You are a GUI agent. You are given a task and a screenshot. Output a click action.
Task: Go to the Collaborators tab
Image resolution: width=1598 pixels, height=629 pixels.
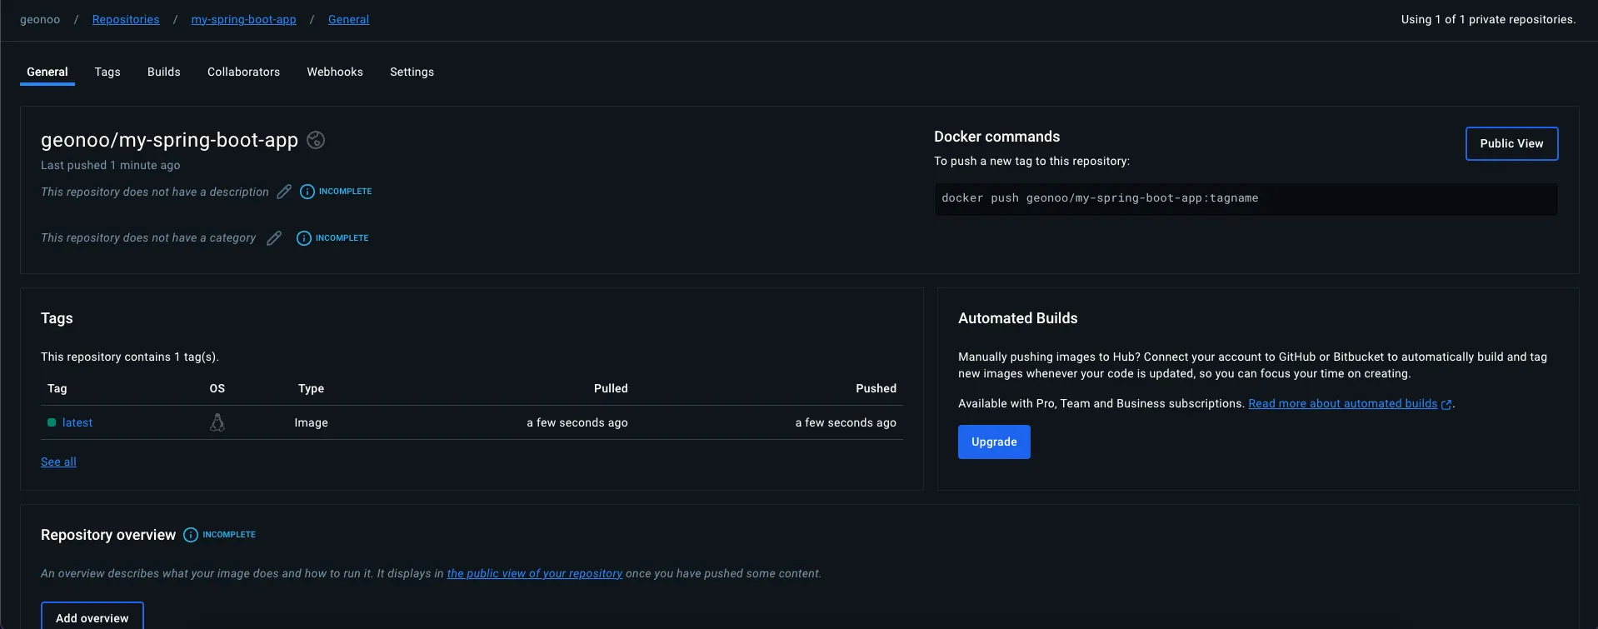tap(243, 72)
